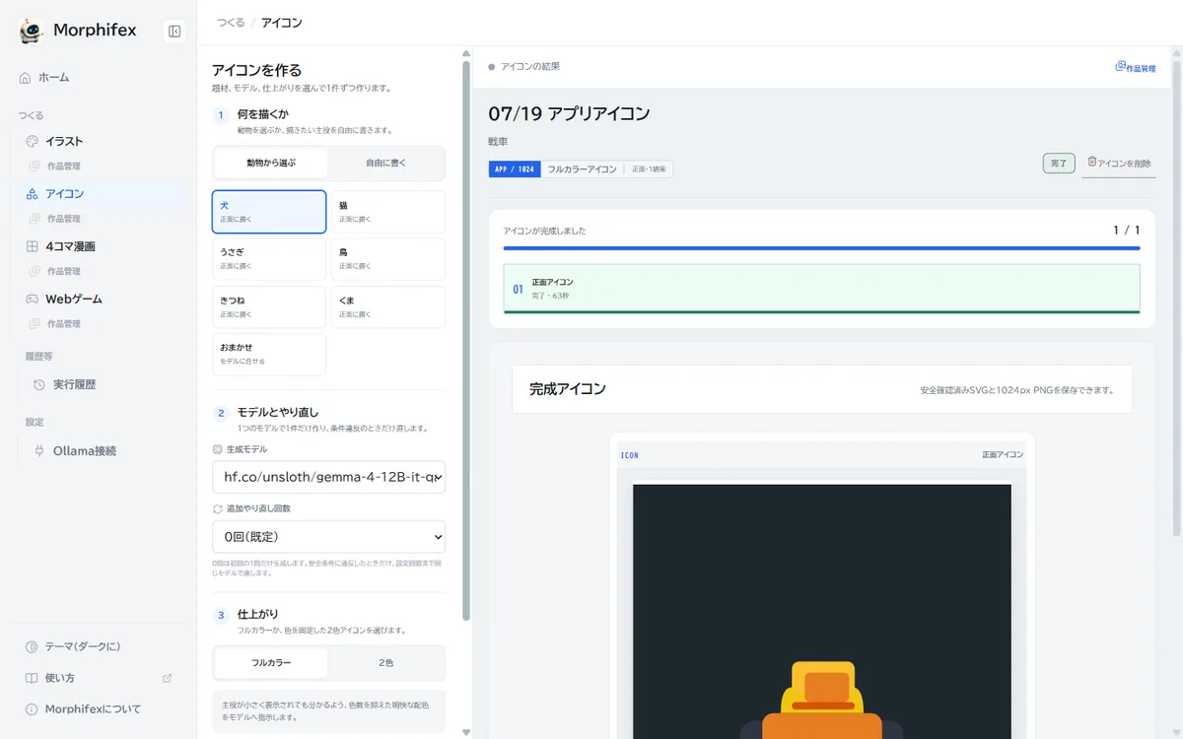Click the icon beside 生成モデル label
The height and width of the screenshot is (739, 1183).
pyautogui.click(x=218, y=449)
